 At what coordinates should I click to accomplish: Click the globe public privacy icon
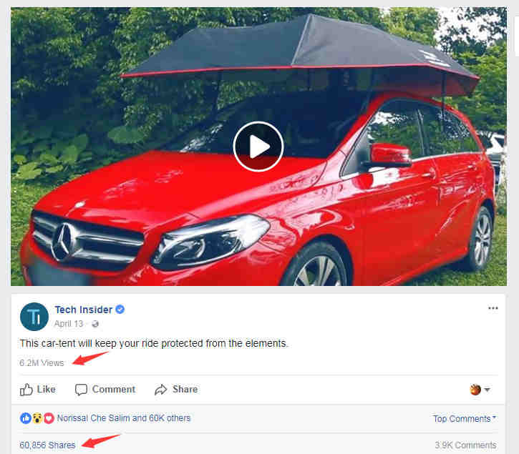(x=95, y=324)
